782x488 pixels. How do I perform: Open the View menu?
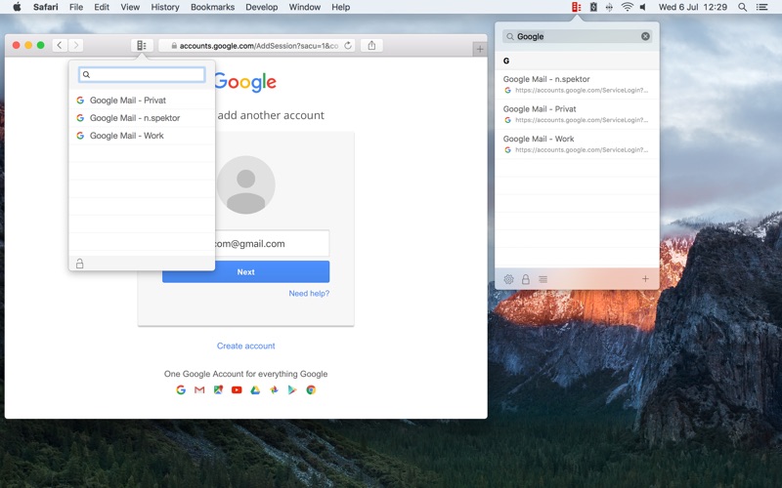pyautogui.click(x=130, y=7)
